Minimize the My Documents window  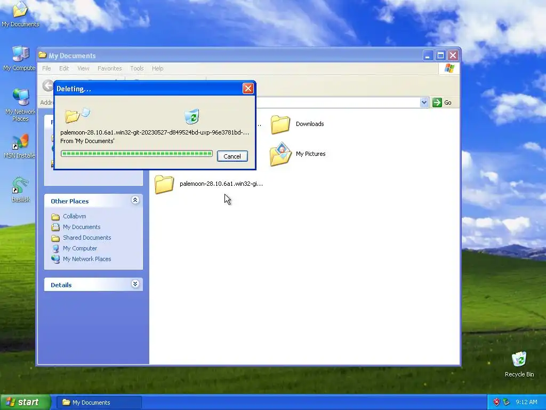click(428, 55)
